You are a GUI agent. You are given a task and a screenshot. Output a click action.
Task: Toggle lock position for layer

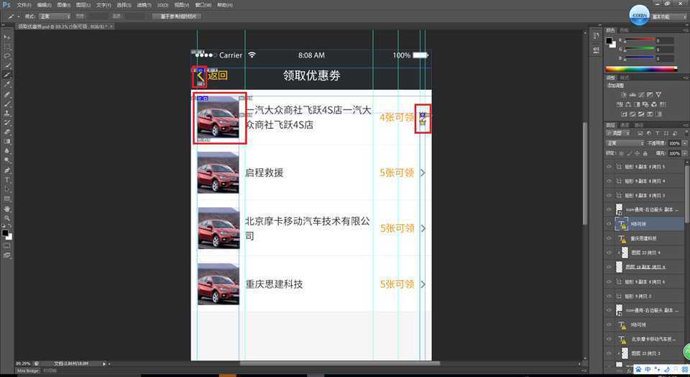click(638, 153)
